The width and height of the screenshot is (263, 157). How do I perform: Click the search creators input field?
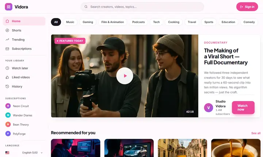click(142, 7)
